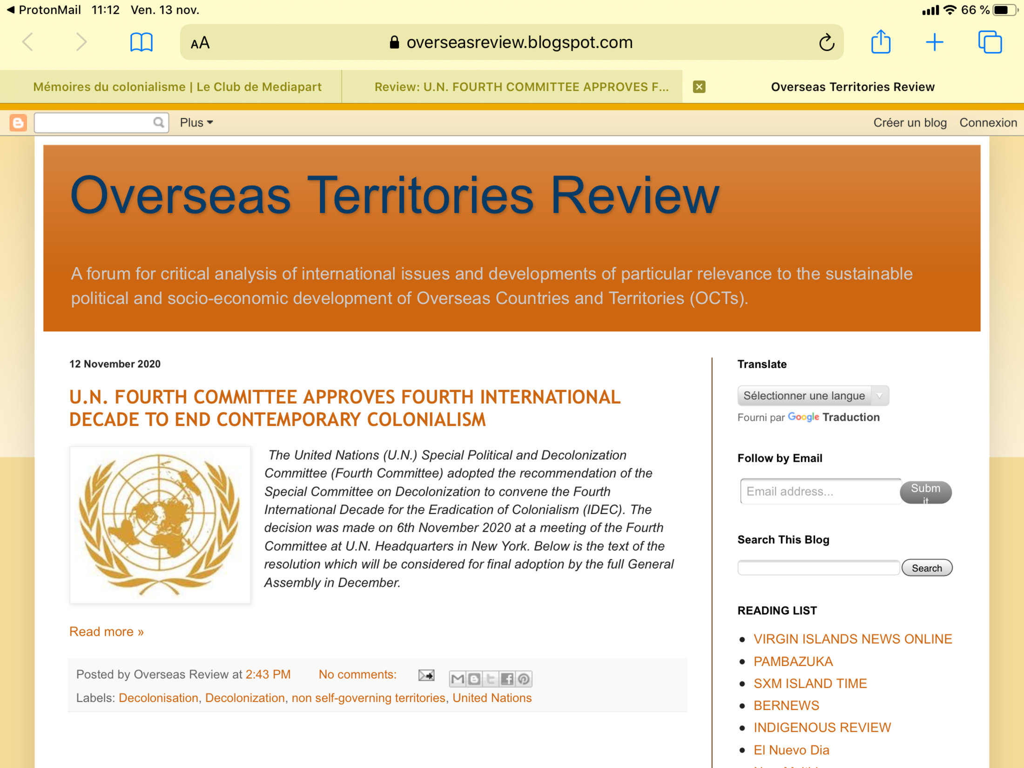
Task: Click the Google Traduction link
Action: (833, 417)
